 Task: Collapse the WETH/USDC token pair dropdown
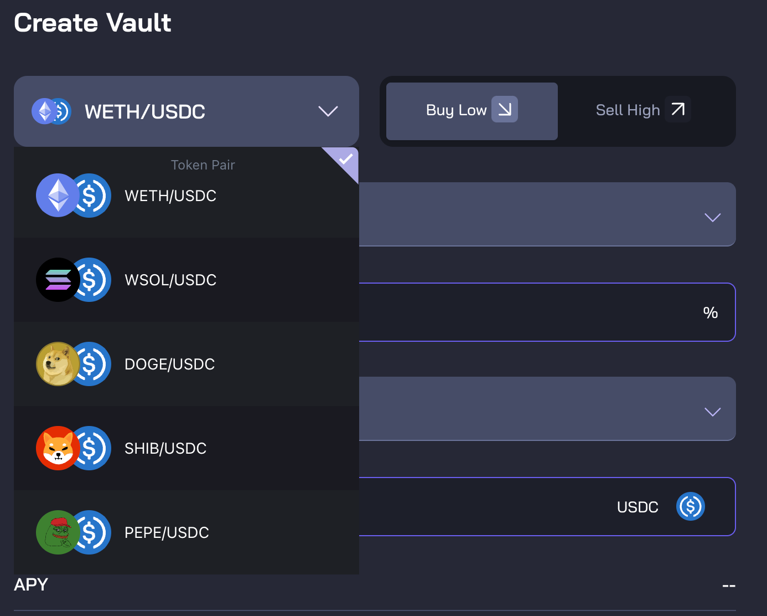click(328, 111)
